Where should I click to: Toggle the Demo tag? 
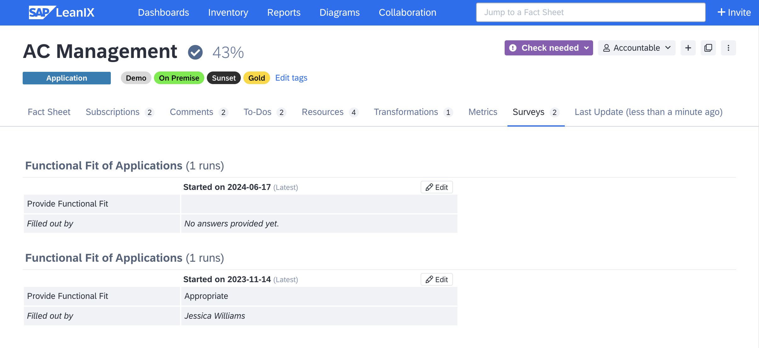(135, 77)
